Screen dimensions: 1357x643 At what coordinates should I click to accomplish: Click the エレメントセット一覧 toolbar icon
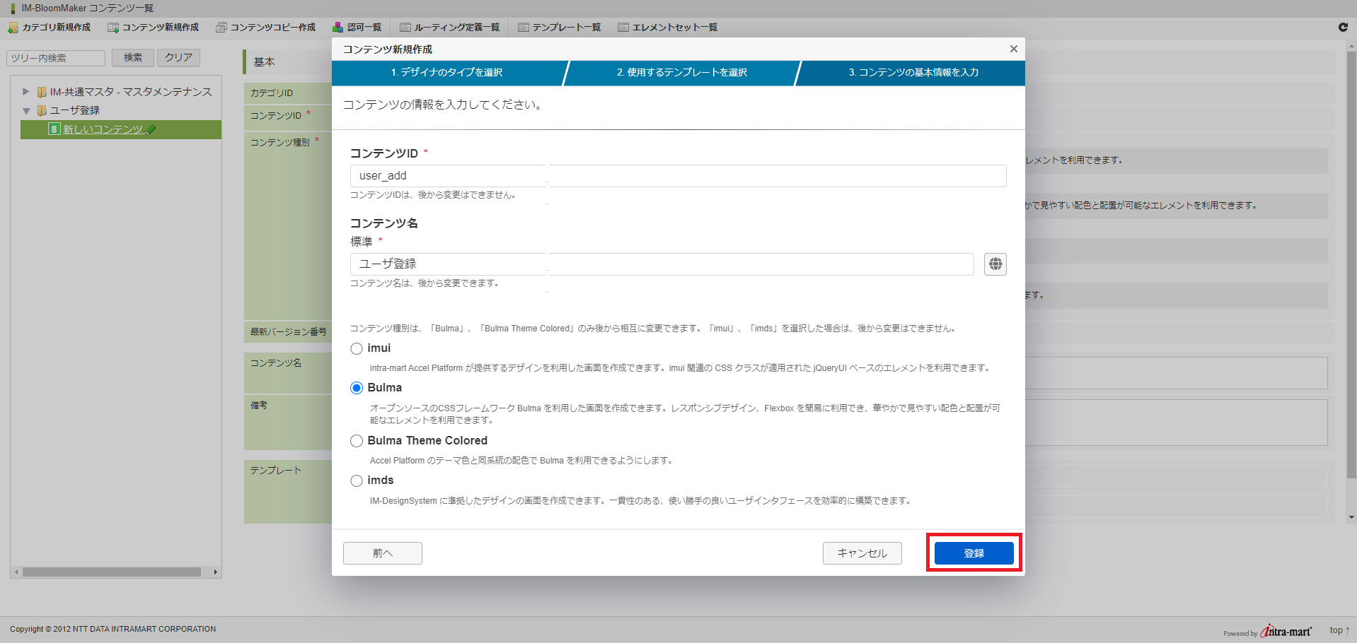[623, 28]
